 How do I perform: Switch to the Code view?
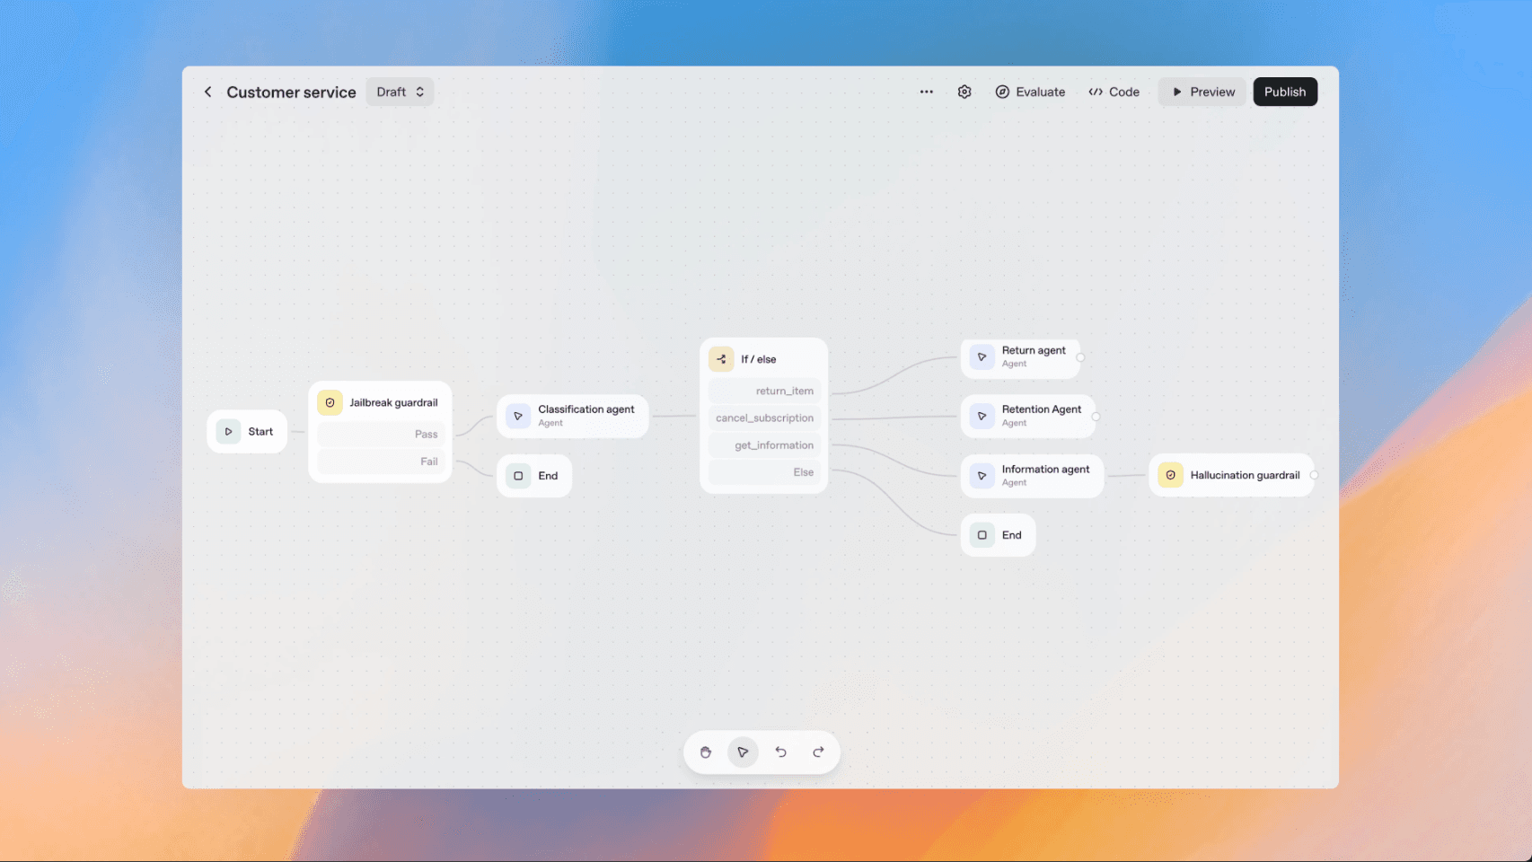point(1114,91)
